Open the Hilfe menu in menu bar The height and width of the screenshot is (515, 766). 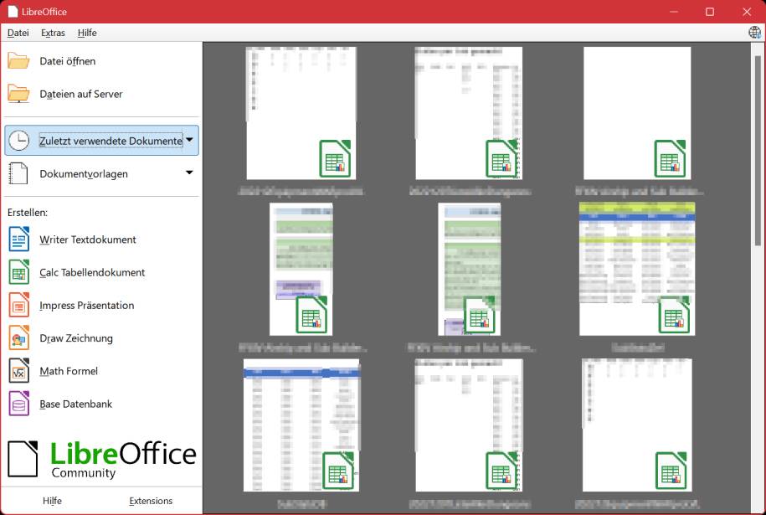click(87, 33)
